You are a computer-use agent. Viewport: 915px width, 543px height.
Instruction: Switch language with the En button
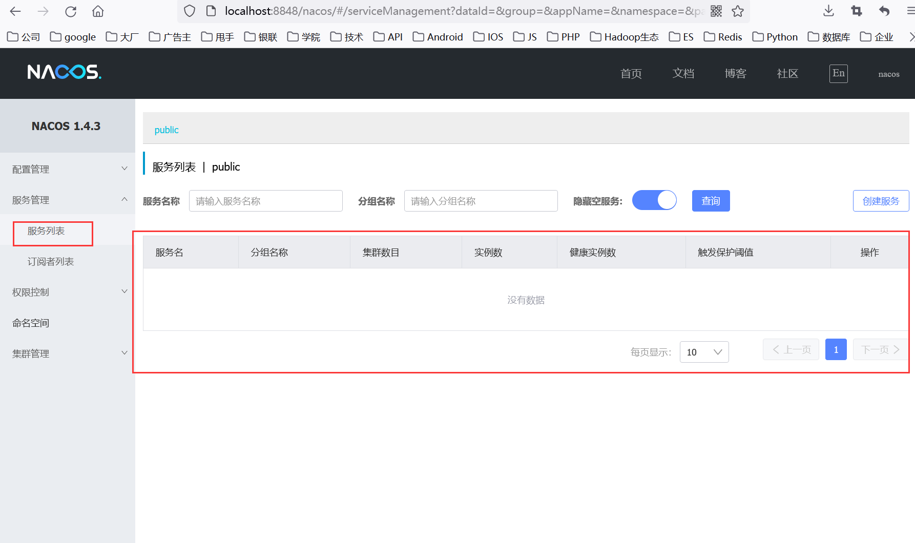(x=838, y=73)
